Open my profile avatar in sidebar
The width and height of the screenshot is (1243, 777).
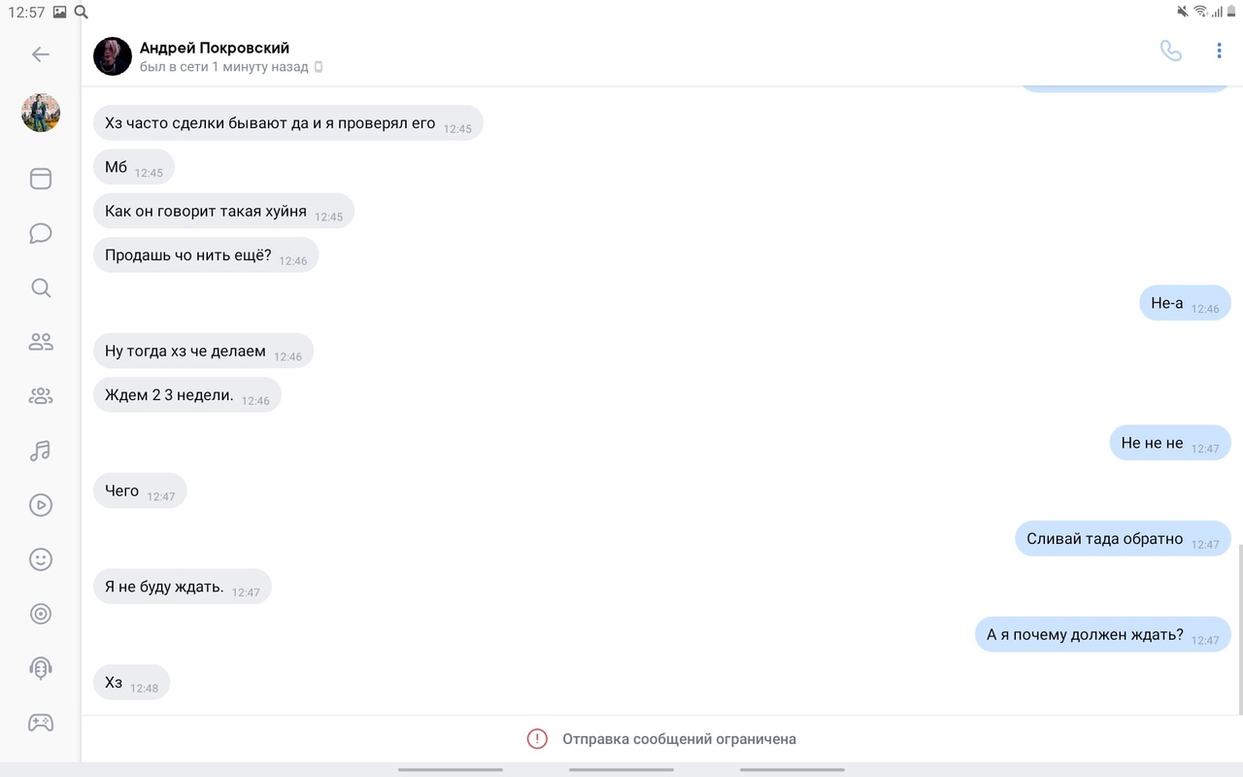pyautogui.click(x=41, y=113)
